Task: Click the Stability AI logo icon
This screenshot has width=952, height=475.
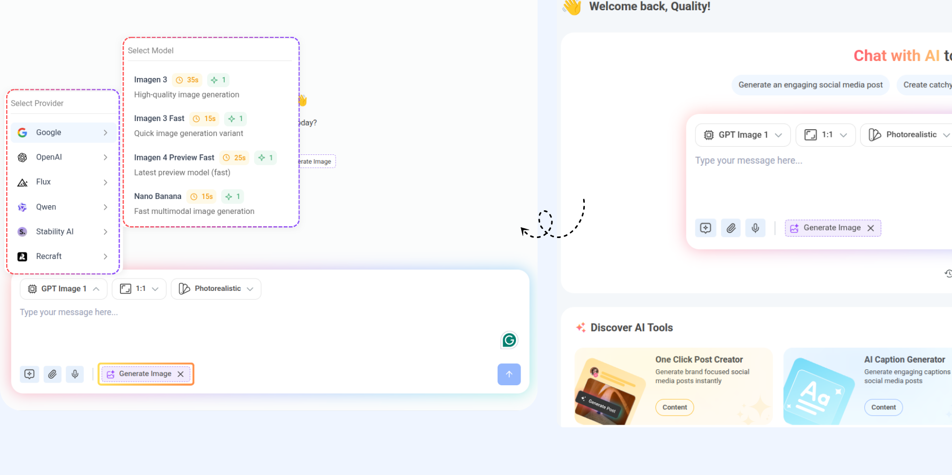Action: tap(23, 232)
